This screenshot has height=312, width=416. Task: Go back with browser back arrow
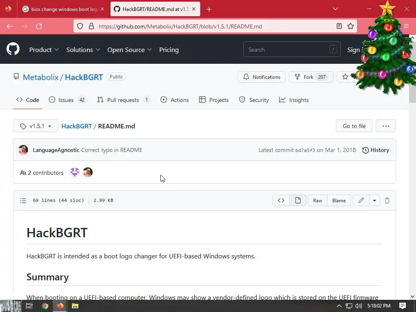10,26
